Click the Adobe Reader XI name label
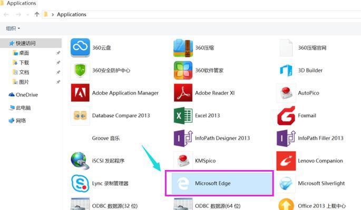Screen dimensions: 361x210 click(x=215, y=93)
